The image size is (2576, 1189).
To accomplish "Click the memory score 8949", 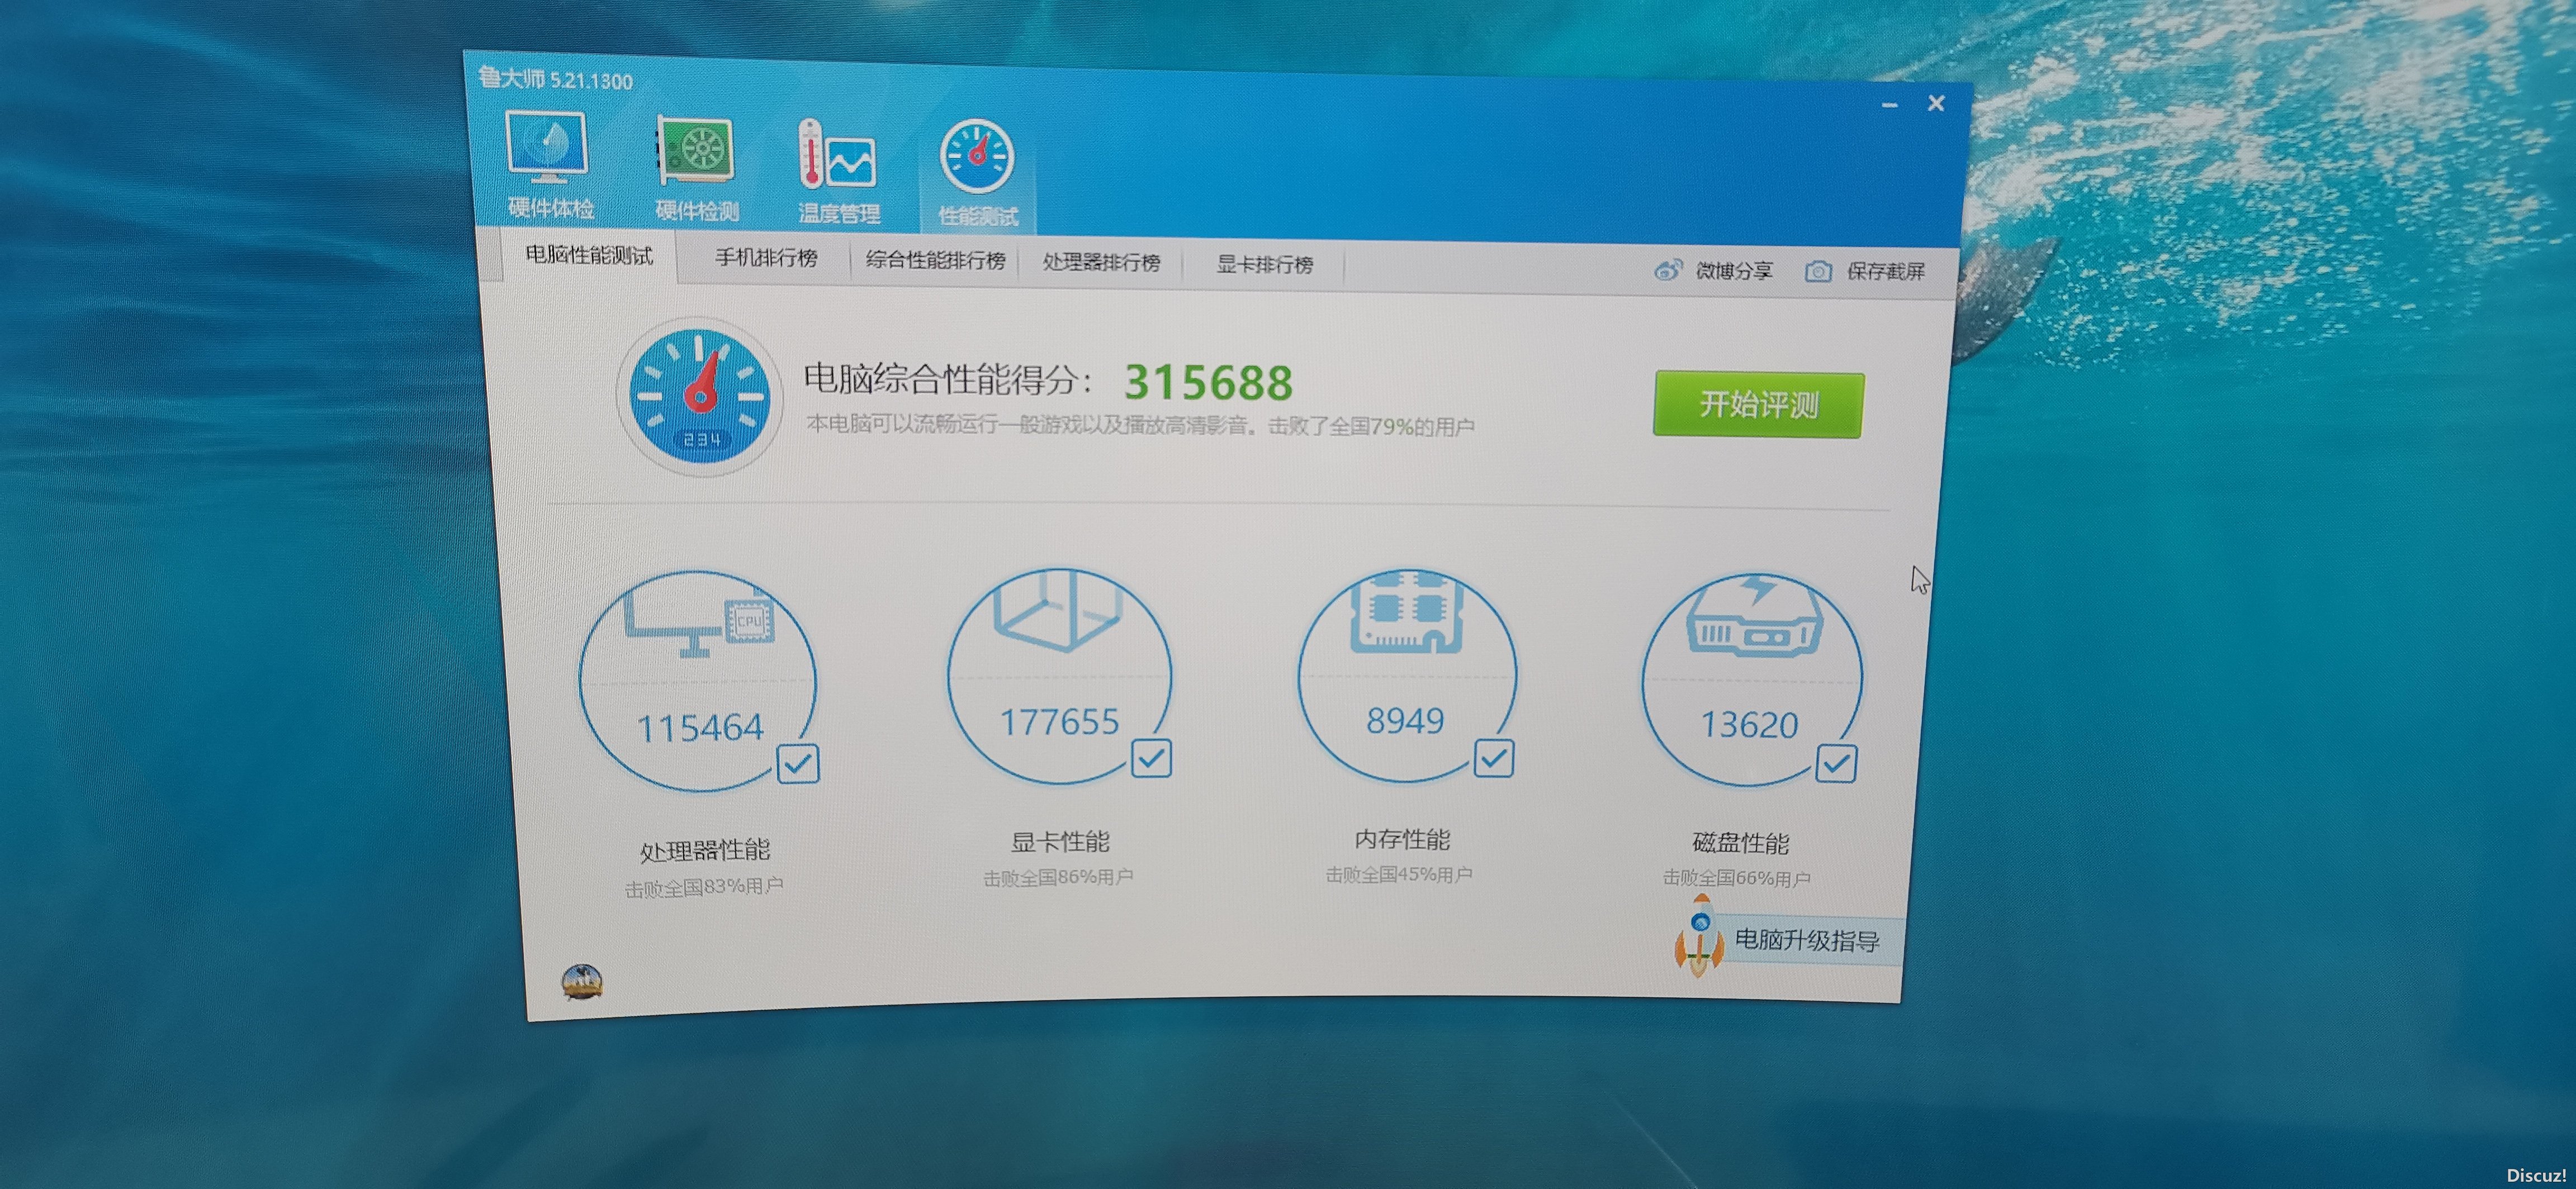I will point(1405,720).
